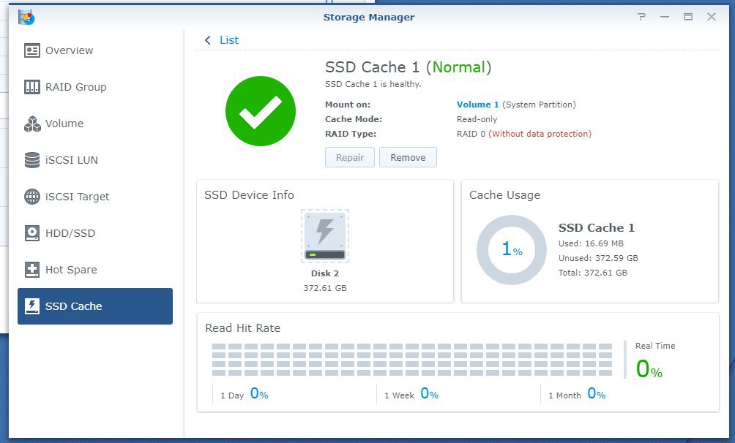Click the HDD/SSD drive icon
This screenshot has height=443, width=735.
pos(32,233)
